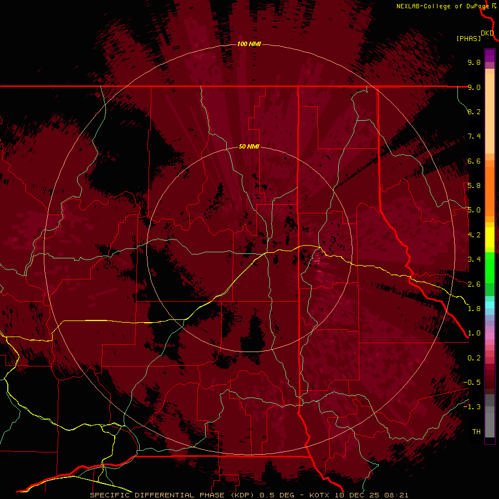Select the 9.0 scale value

coord(474,87)
